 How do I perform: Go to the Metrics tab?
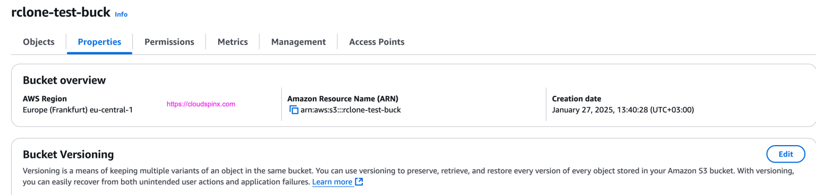coord(233,42)
